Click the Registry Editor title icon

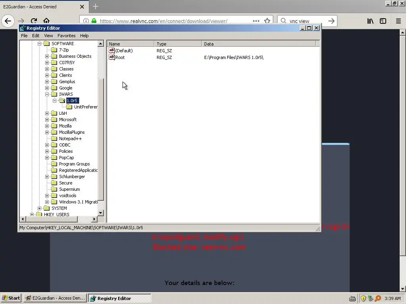tap(23, 28)
